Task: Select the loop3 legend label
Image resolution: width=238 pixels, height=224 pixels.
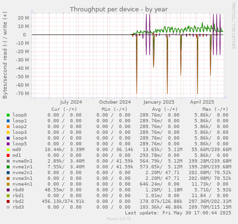Action: (20, 132)
